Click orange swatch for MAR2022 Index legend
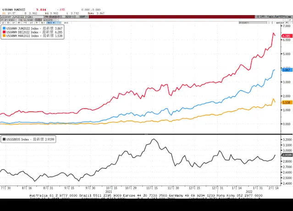This screenshot has width=293, height=211. tap(4, 36)
